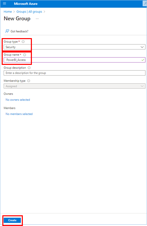The width and height of the screenshot is (147, 226).
Task: Click the search icon in Azure header
Action: pos(145,3)
